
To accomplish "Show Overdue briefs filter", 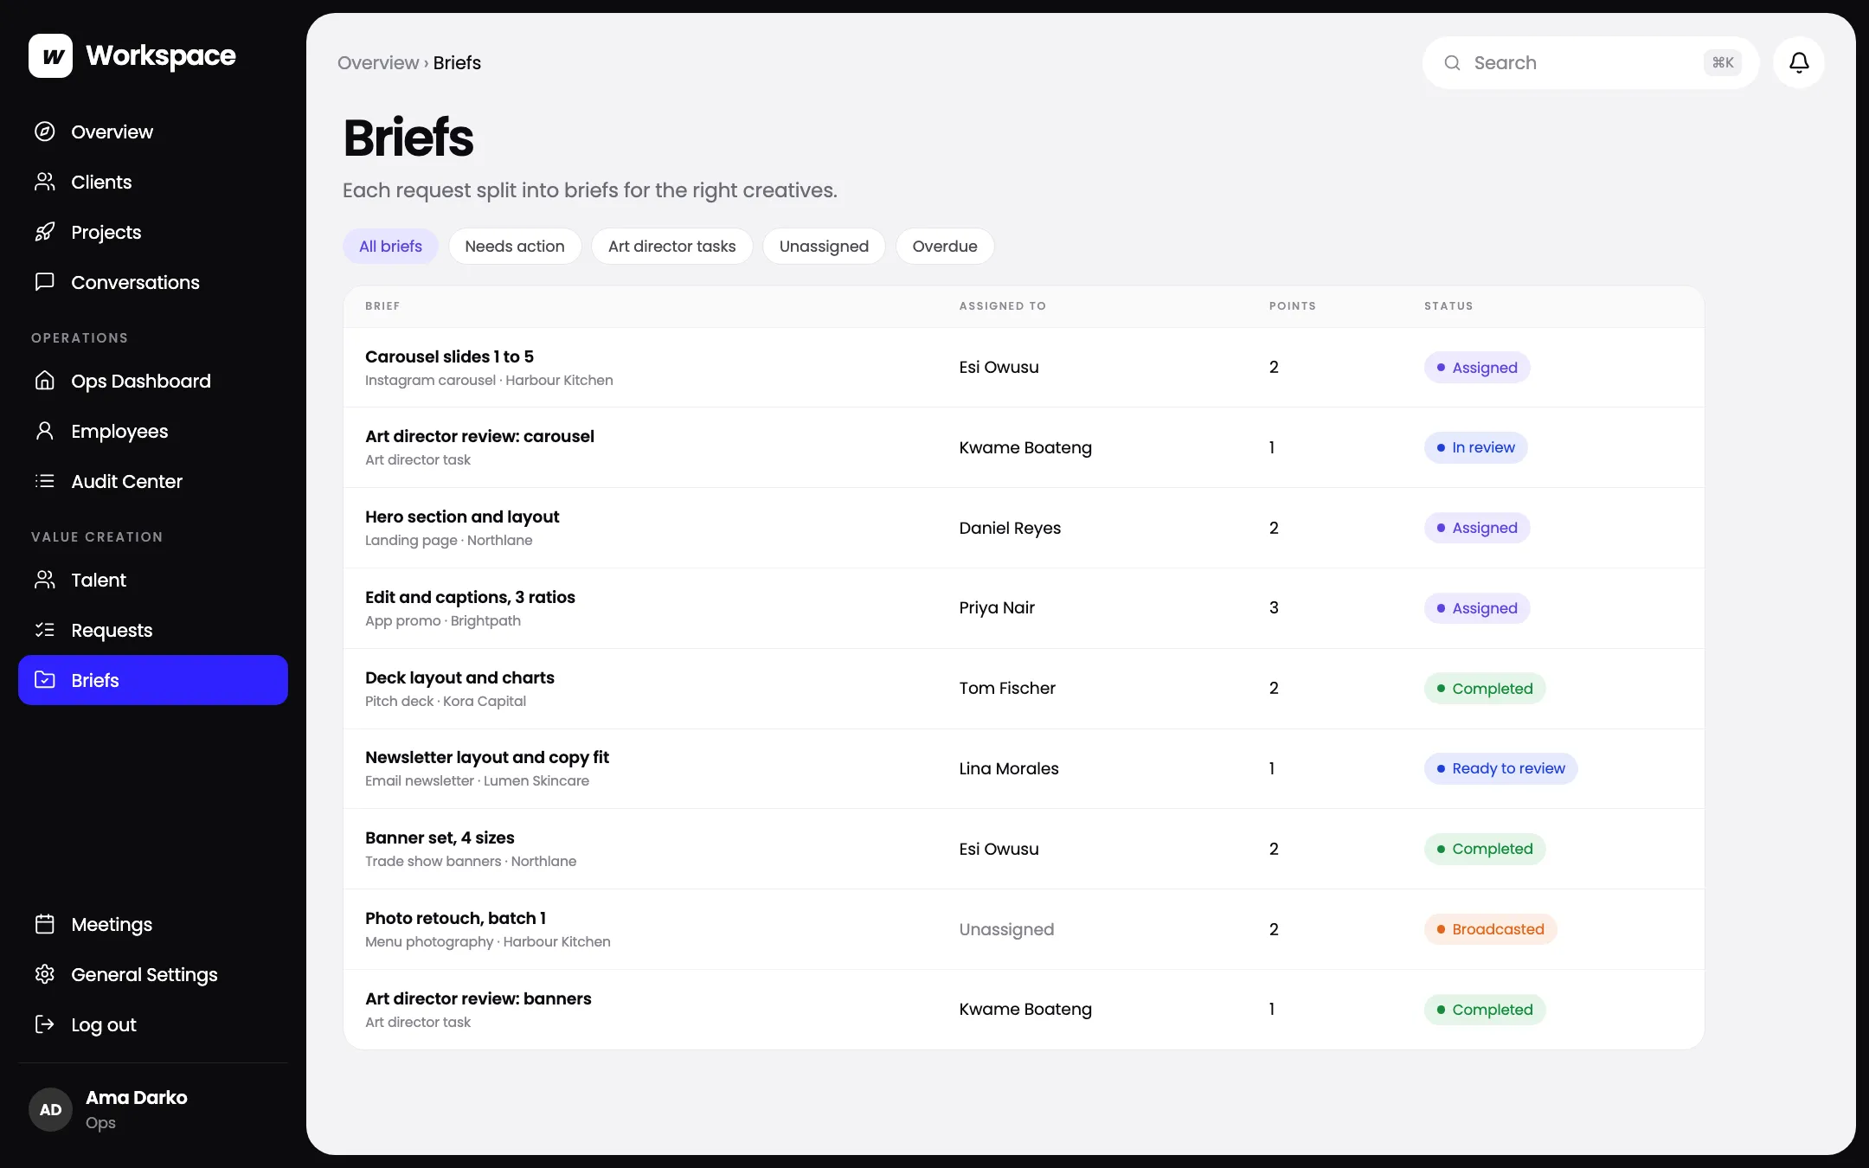I will tap(945, 247).
